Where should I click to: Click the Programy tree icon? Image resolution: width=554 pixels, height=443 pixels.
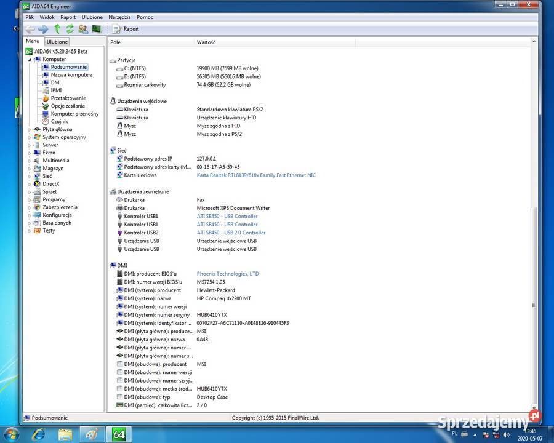point(37,199)
